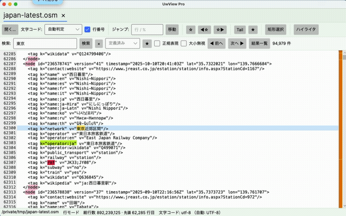The image size is (346, 216).
Task: Clear the search with the × button
Action: [x=99, y=44]
